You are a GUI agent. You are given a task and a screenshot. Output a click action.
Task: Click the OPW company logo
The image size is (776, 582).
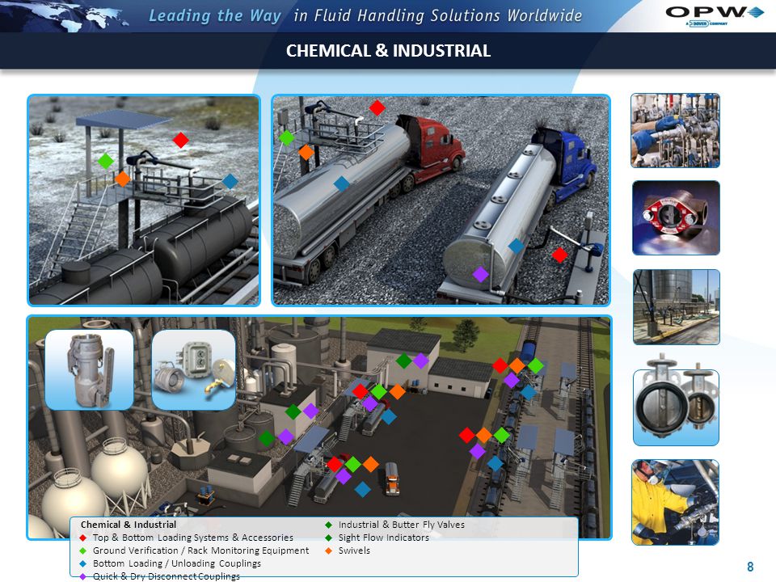point(714,15)
